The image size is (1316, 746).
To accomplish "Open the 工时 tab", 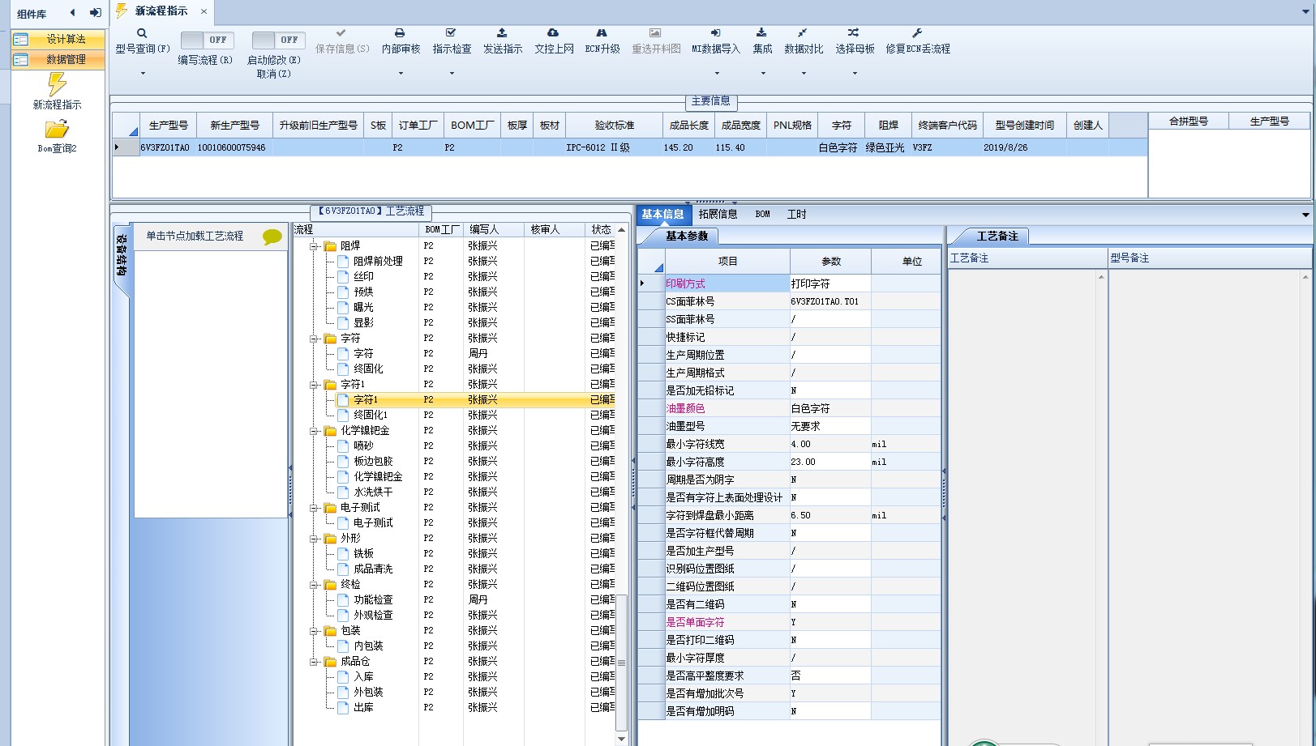I will pos(796,215).
